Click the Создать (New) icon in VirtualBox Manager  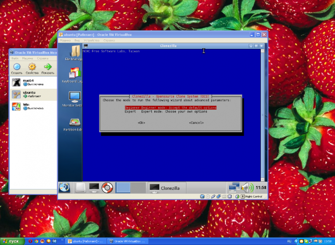point(17,69)
